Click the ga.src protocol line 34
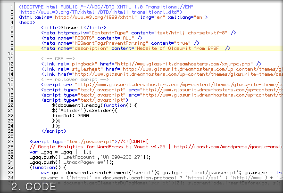The image size is (283, 193). click(x=162, y=178)
